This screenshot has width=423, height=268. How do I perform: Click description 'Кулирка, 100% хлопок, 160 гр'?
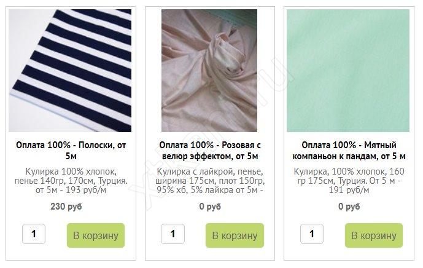click(x=349, y=181)
